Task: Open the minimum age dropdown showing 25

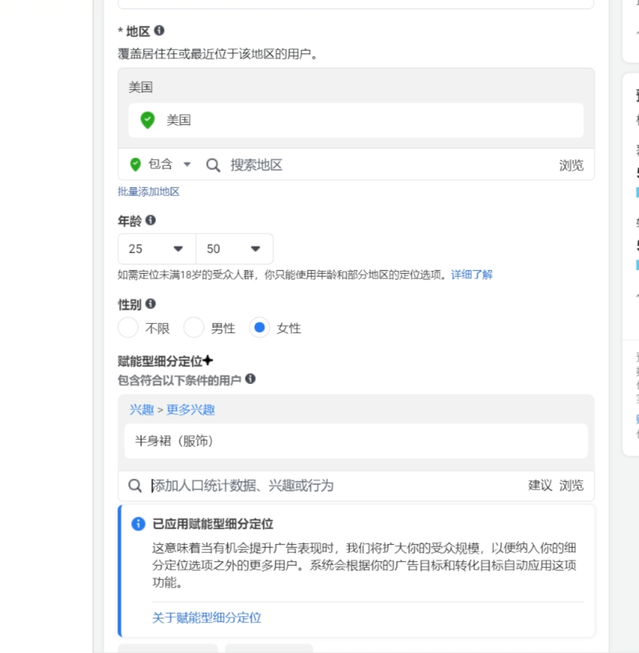Action: tap(157, 249)
